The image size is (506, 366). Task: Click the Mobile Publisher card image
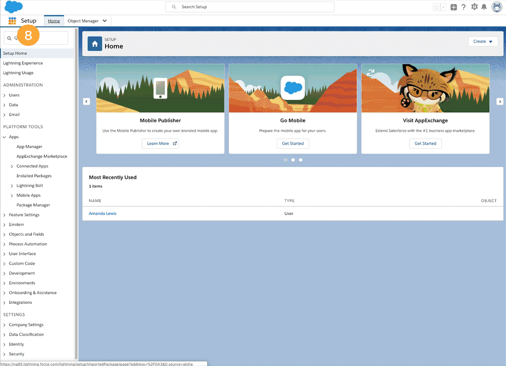(160, 89)
